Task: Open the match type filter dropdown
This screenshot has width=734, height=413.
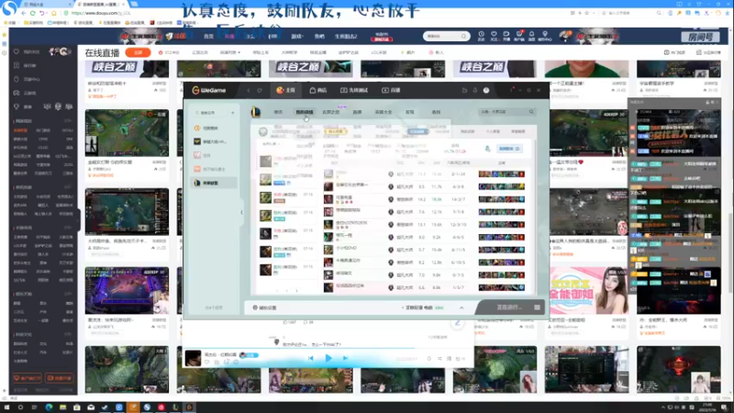Action: [x=272, y=144]
